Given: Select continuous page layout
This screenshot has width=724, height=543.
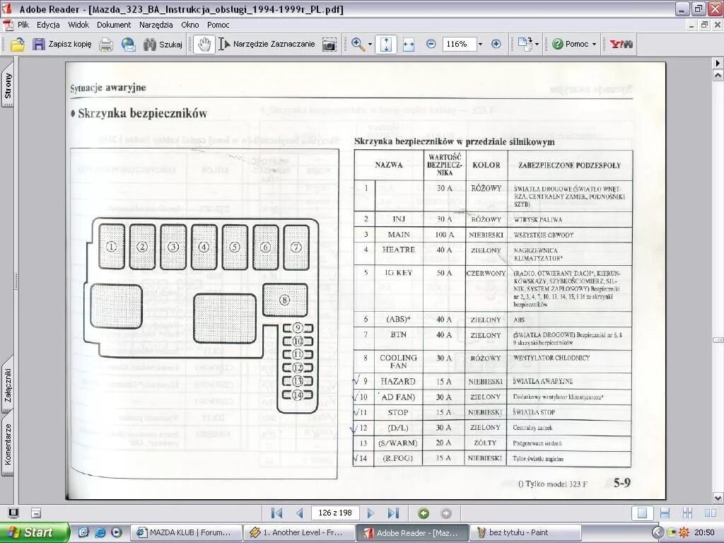Looking at the screenshot, I should point(665,513).
